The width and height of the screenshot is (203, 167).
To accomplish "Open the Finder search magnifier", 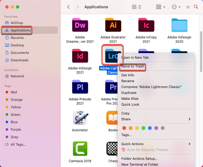I will [x=196, y=7].
